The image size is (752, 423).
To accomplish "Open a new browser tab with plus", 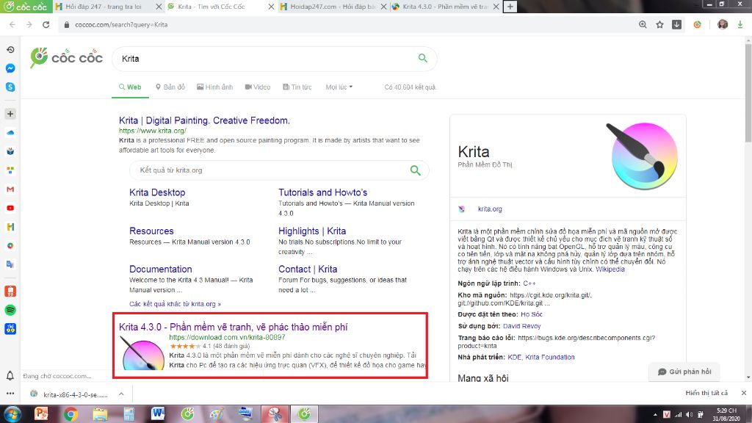I will pos(510,6).
